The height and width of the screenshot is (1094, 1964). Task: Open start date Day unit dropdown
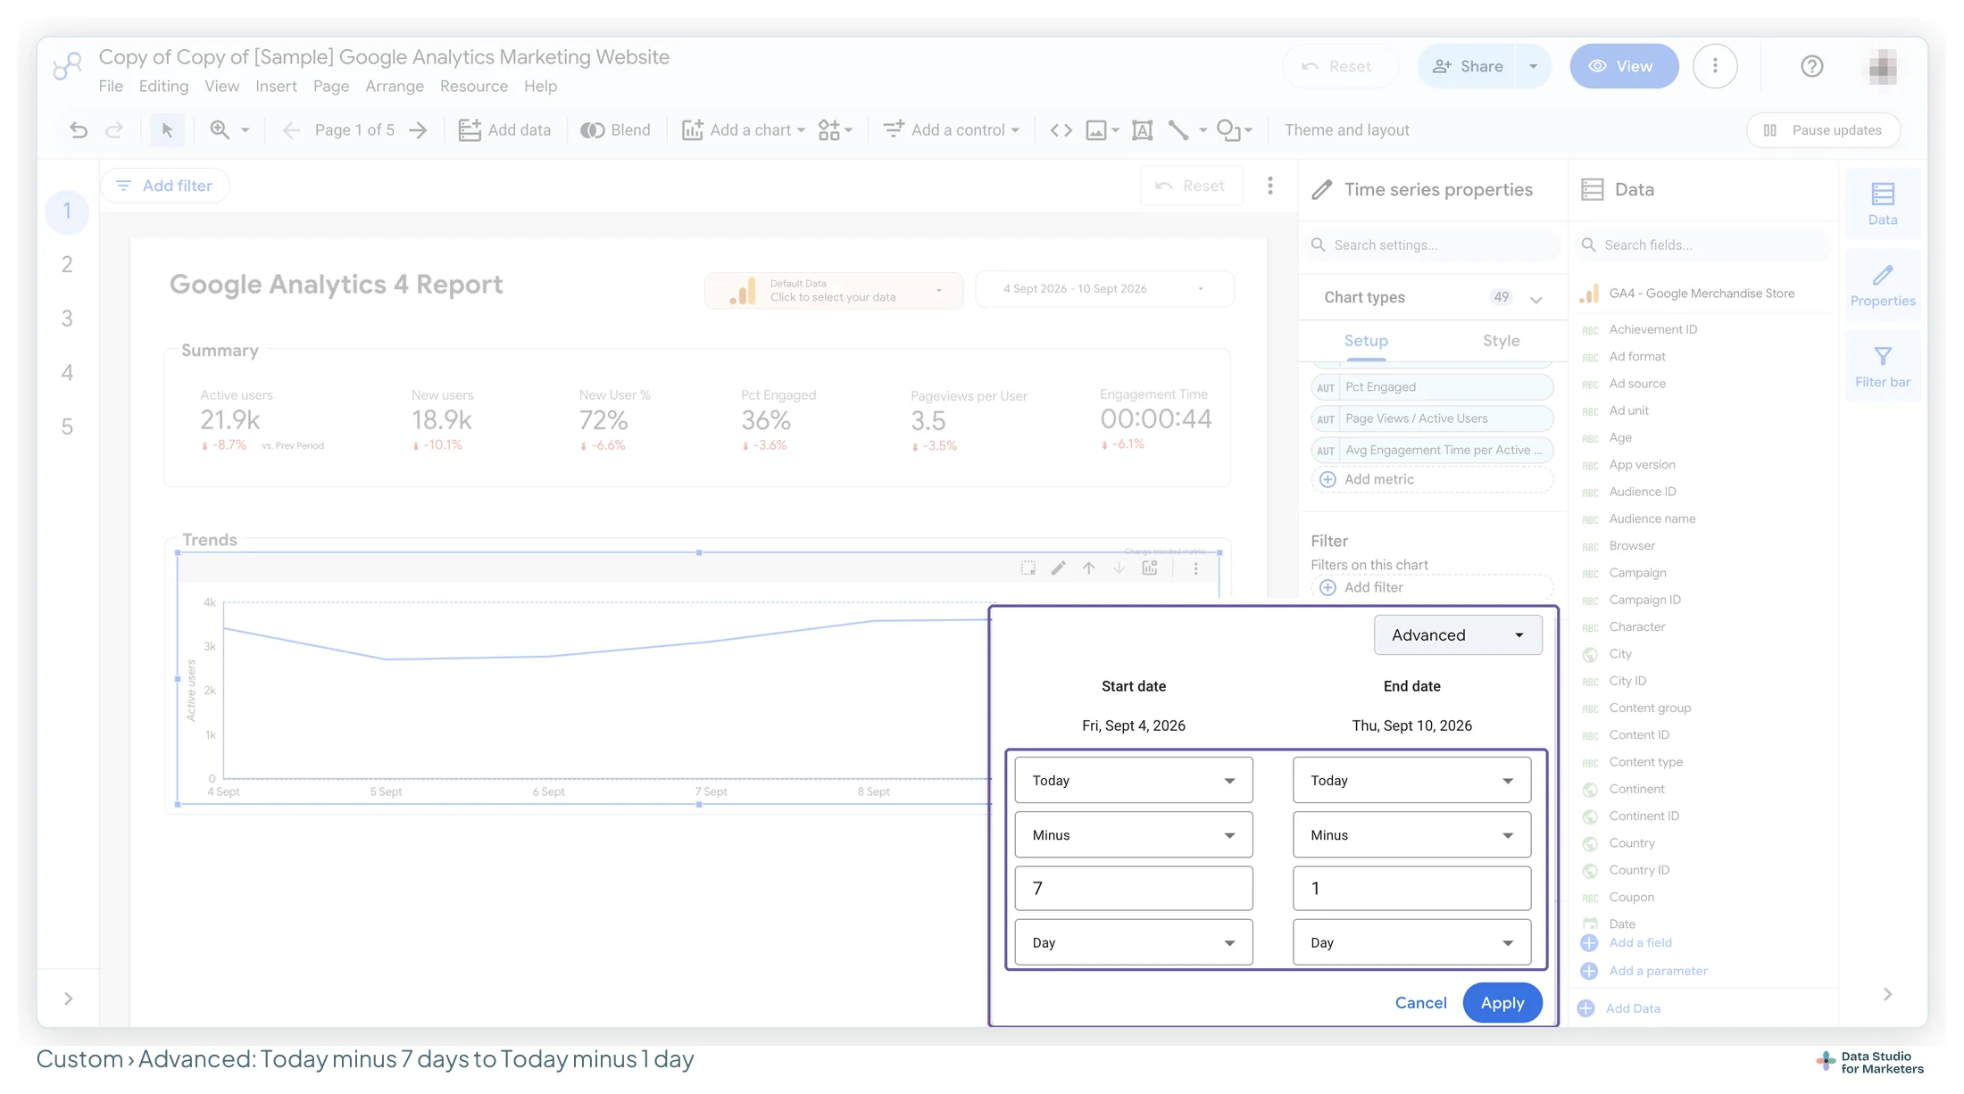tap(1133, 943)
